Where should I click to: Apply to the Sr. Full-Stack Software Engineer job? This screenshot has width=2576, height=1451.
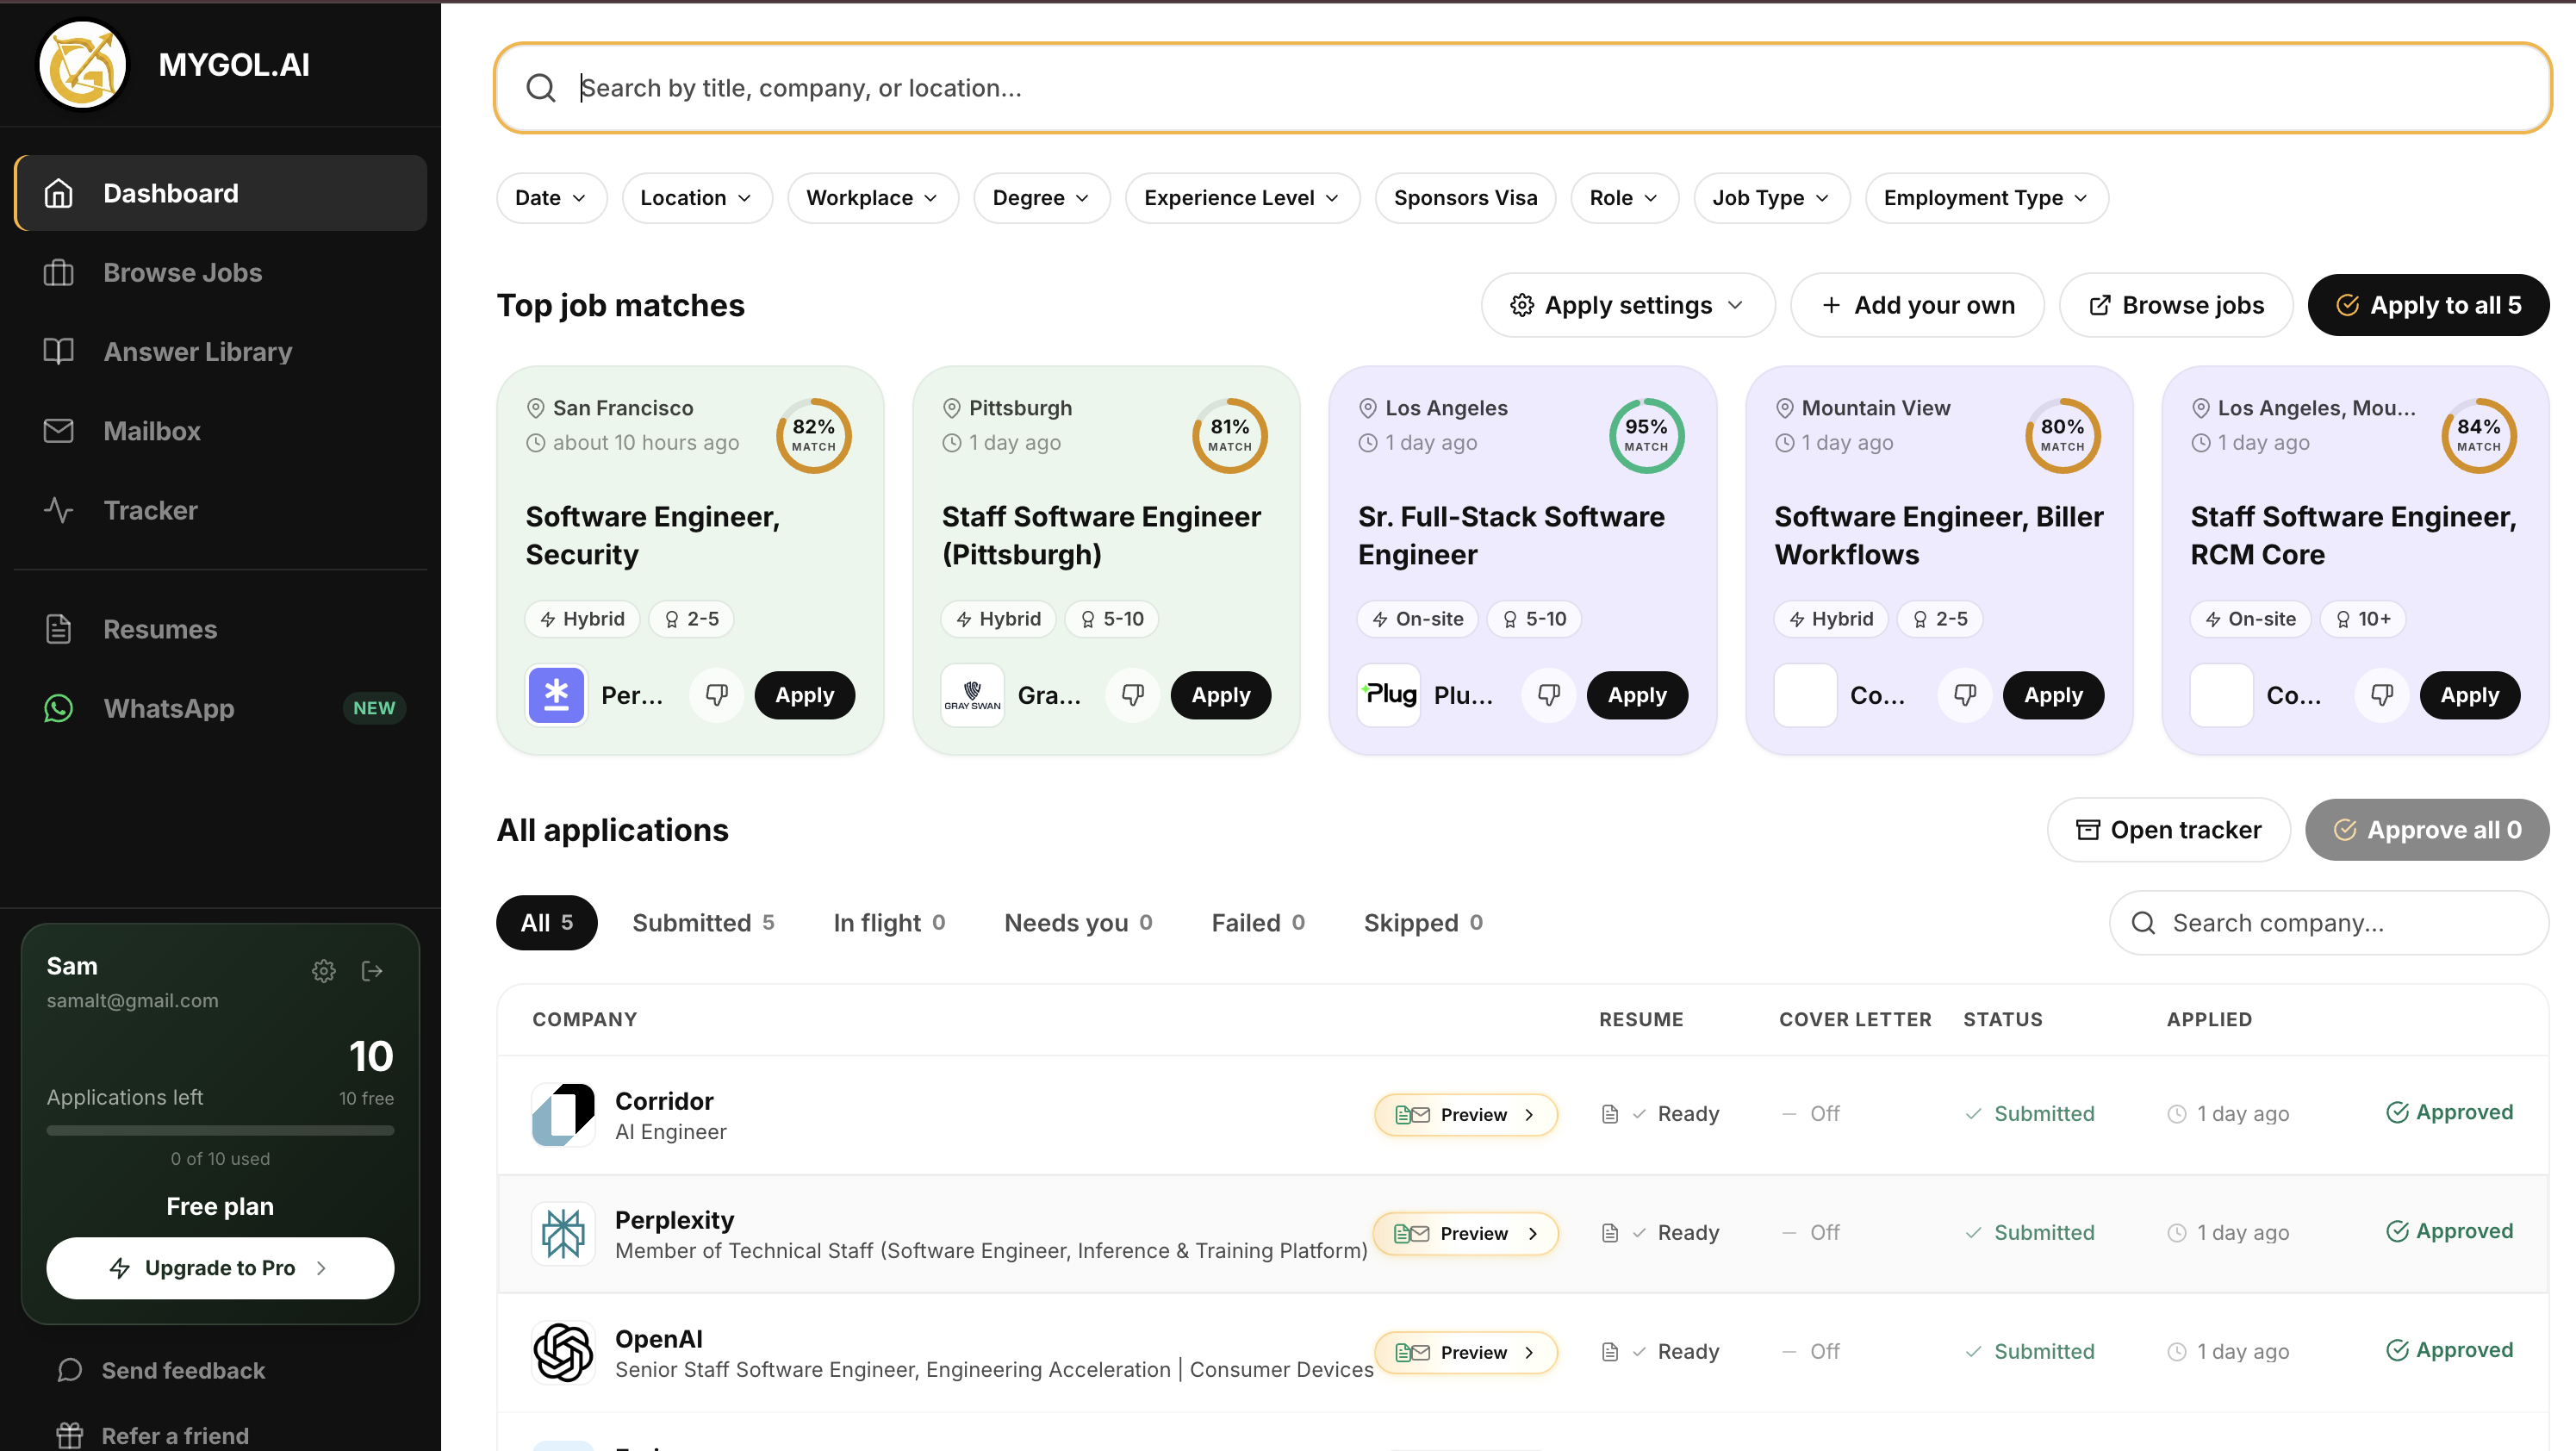[1637, 694]
